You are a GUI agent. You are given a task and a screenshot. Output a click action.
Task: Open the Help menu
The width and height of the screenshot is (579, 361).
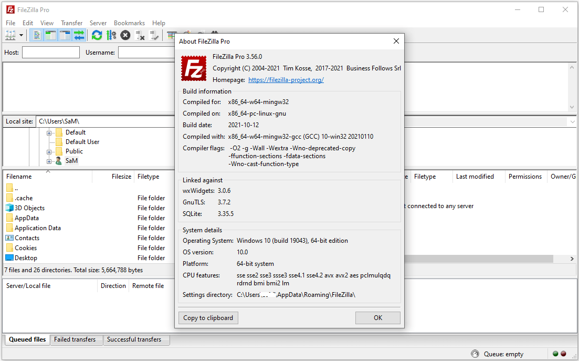pos(159,23)
